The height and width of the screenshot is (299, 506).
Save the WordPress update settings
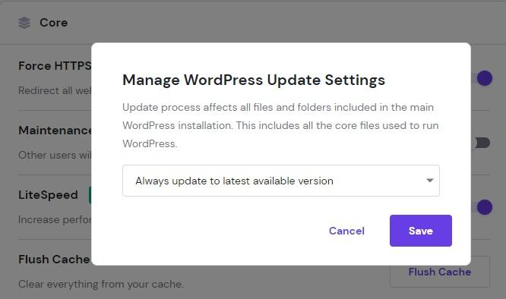(x=420, y=231)
